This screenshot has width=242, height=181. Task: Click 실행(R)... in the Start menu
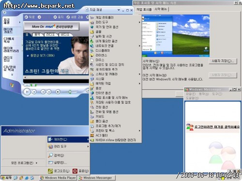pyautogui.click(x=68, y=163)
